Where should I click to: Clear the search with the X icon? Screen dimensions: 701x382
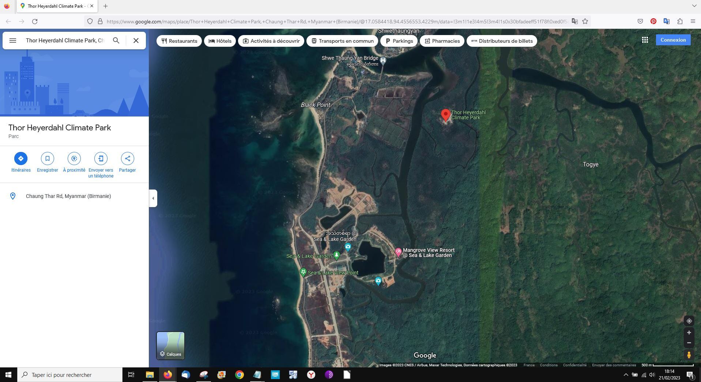click(136, 41)
